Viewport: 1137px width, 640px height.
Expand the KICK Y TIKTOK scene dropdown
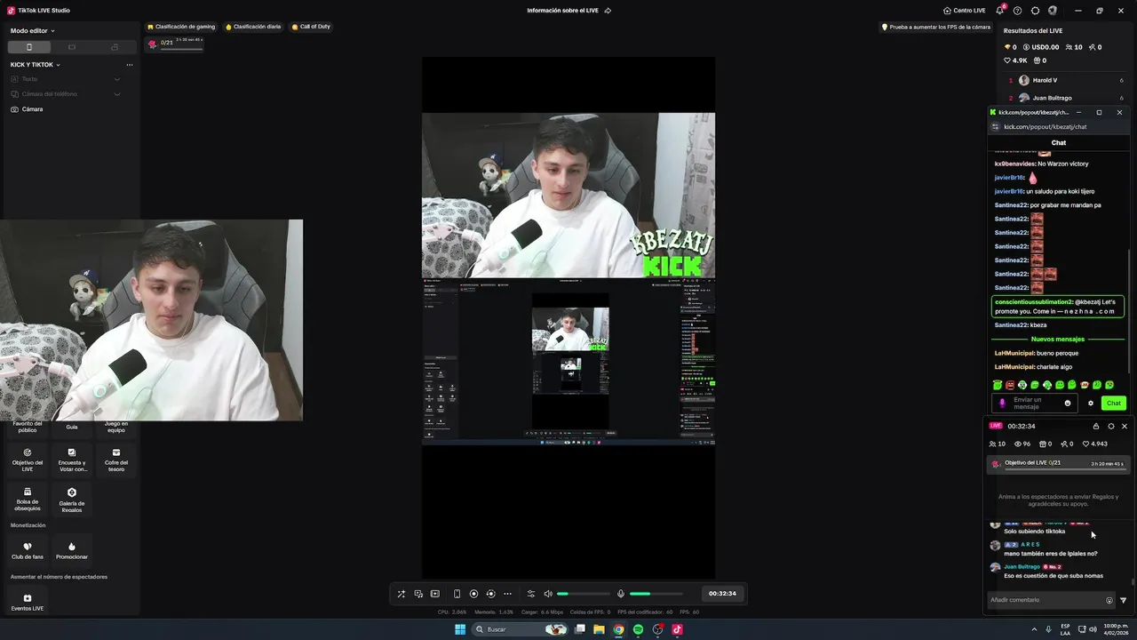[x=36, y=65]
